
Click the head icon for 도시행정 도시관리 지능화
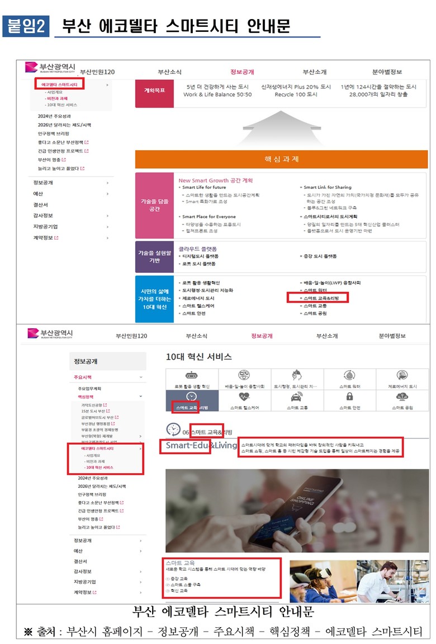tap(297, 375)
